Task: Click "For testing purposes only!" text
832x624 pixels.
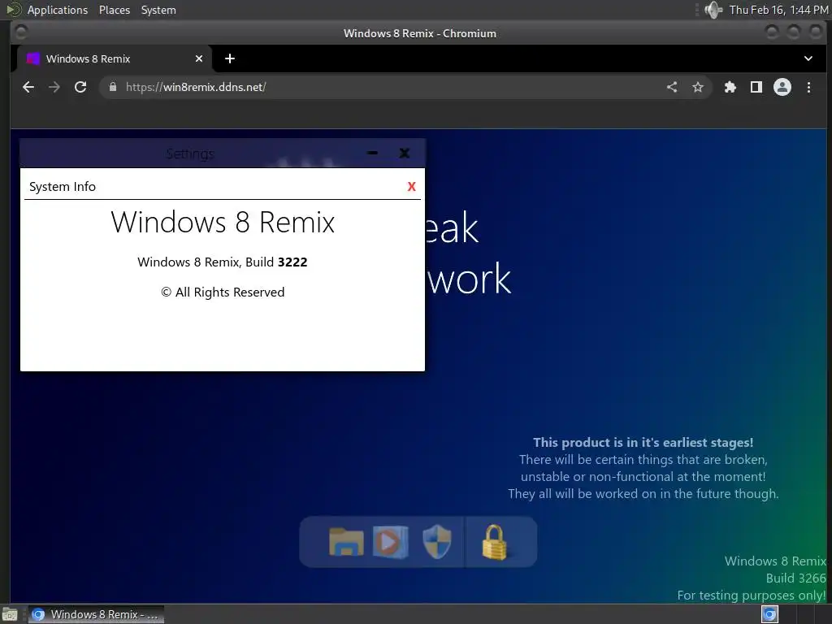Action: click(x=752, y=596)
